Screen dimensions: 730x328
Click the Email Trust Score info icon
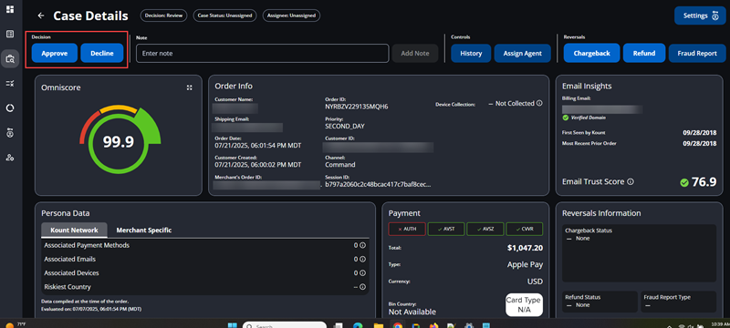point(631,181)
